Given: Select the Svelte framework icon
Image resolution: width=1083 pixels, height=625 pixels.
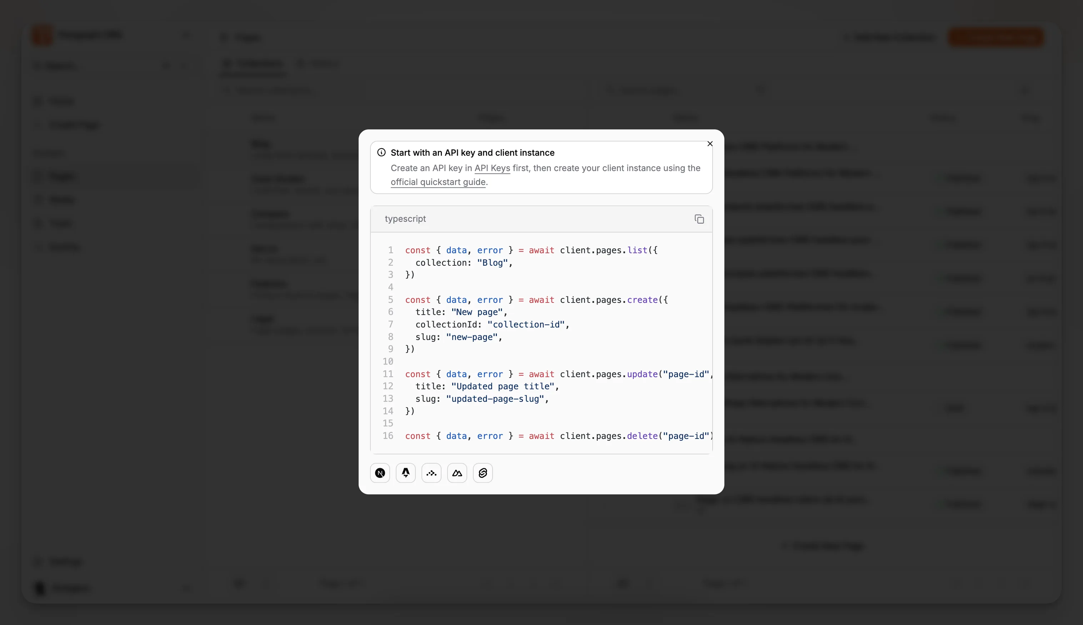Looking at the screenshot, I should pos(483,473).
